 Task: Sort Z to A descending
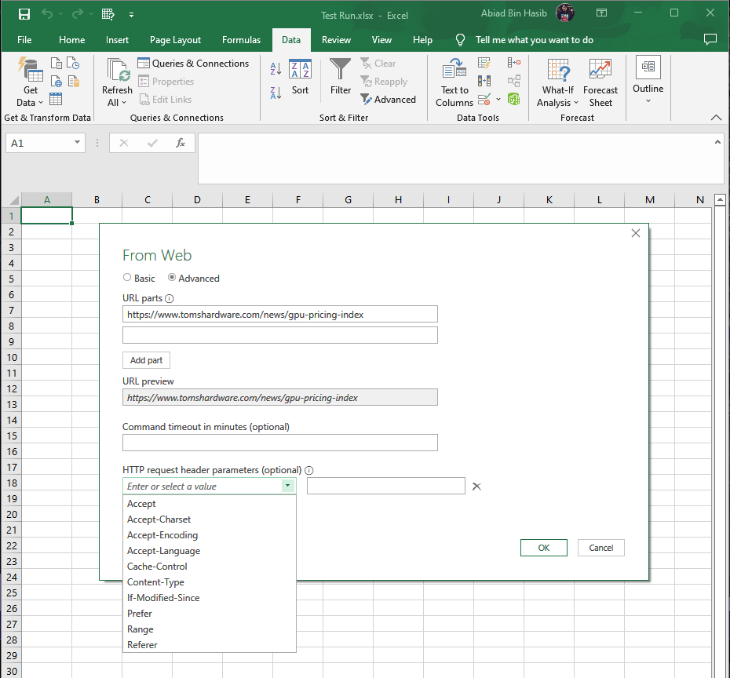coord(276,93)
